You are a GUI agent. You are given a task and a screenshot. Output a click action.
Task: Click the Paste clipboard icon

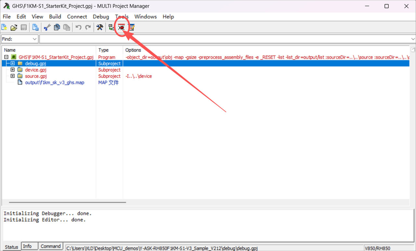pyautogui.click(x=67, y=27)
